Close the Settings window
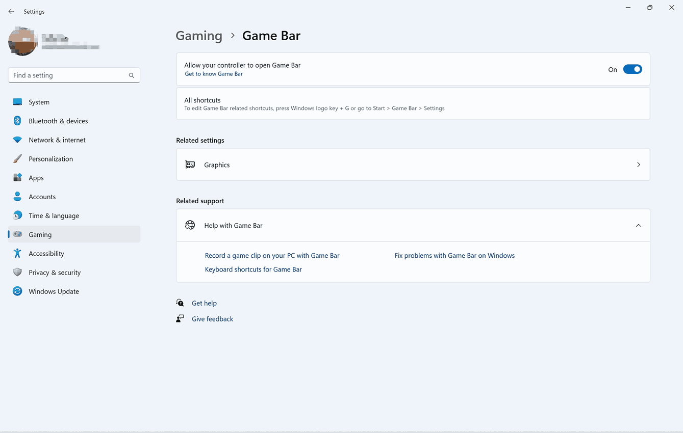This screenshot has height=433, width=683. 672,8
